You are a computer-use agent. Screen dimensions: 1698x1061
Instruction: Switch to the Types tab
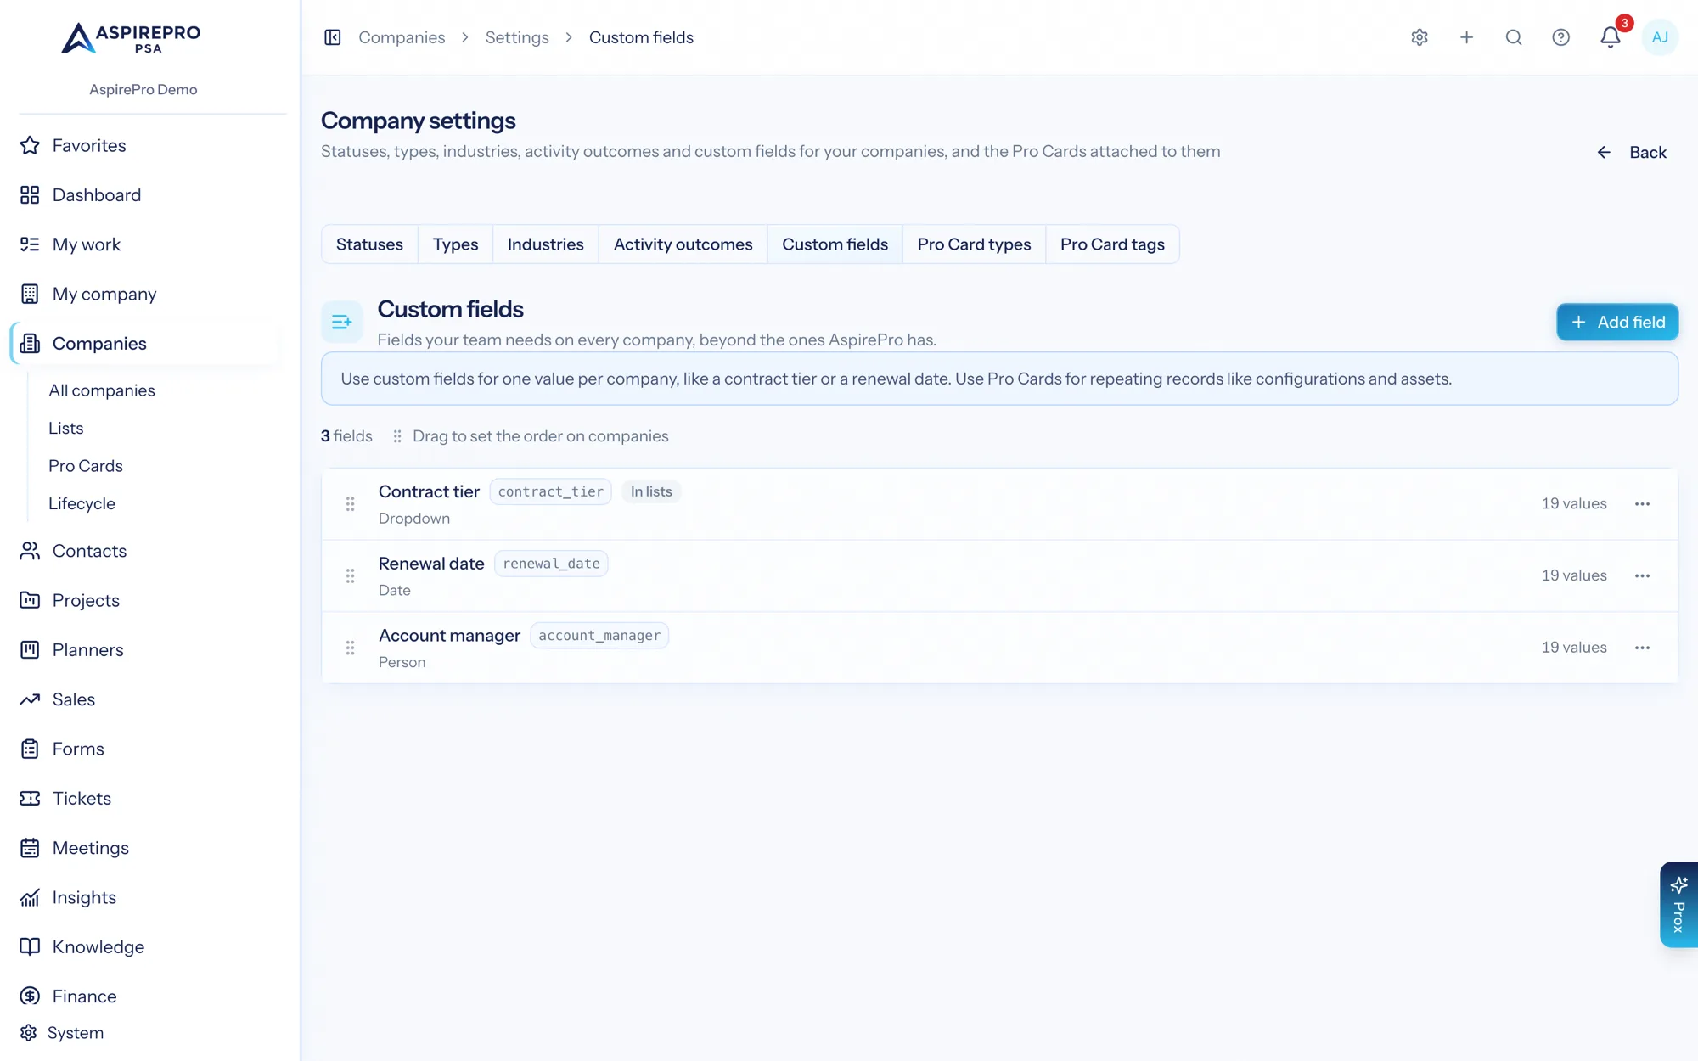click(x=456, y=244)
